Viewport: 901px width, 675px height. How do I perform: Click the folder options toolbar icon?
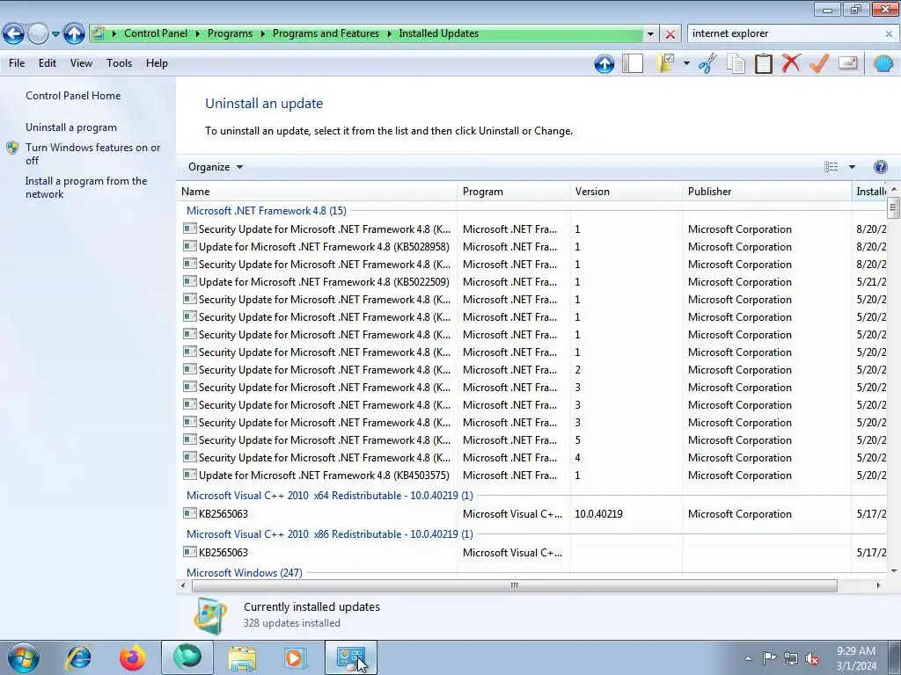665,63
